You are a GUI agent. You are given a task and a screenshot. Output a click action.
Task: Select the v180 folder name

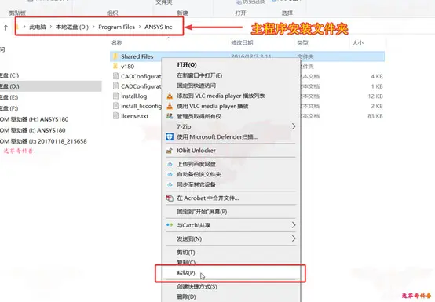128,67
